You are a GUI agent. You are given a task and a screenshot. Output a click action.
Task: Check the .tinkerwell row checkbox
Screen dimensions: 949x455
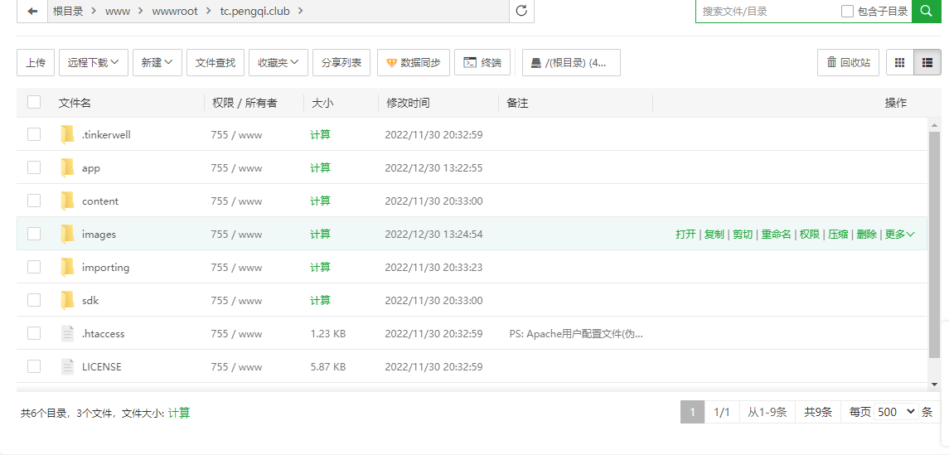pyautogui.click(x=34, y=134)
